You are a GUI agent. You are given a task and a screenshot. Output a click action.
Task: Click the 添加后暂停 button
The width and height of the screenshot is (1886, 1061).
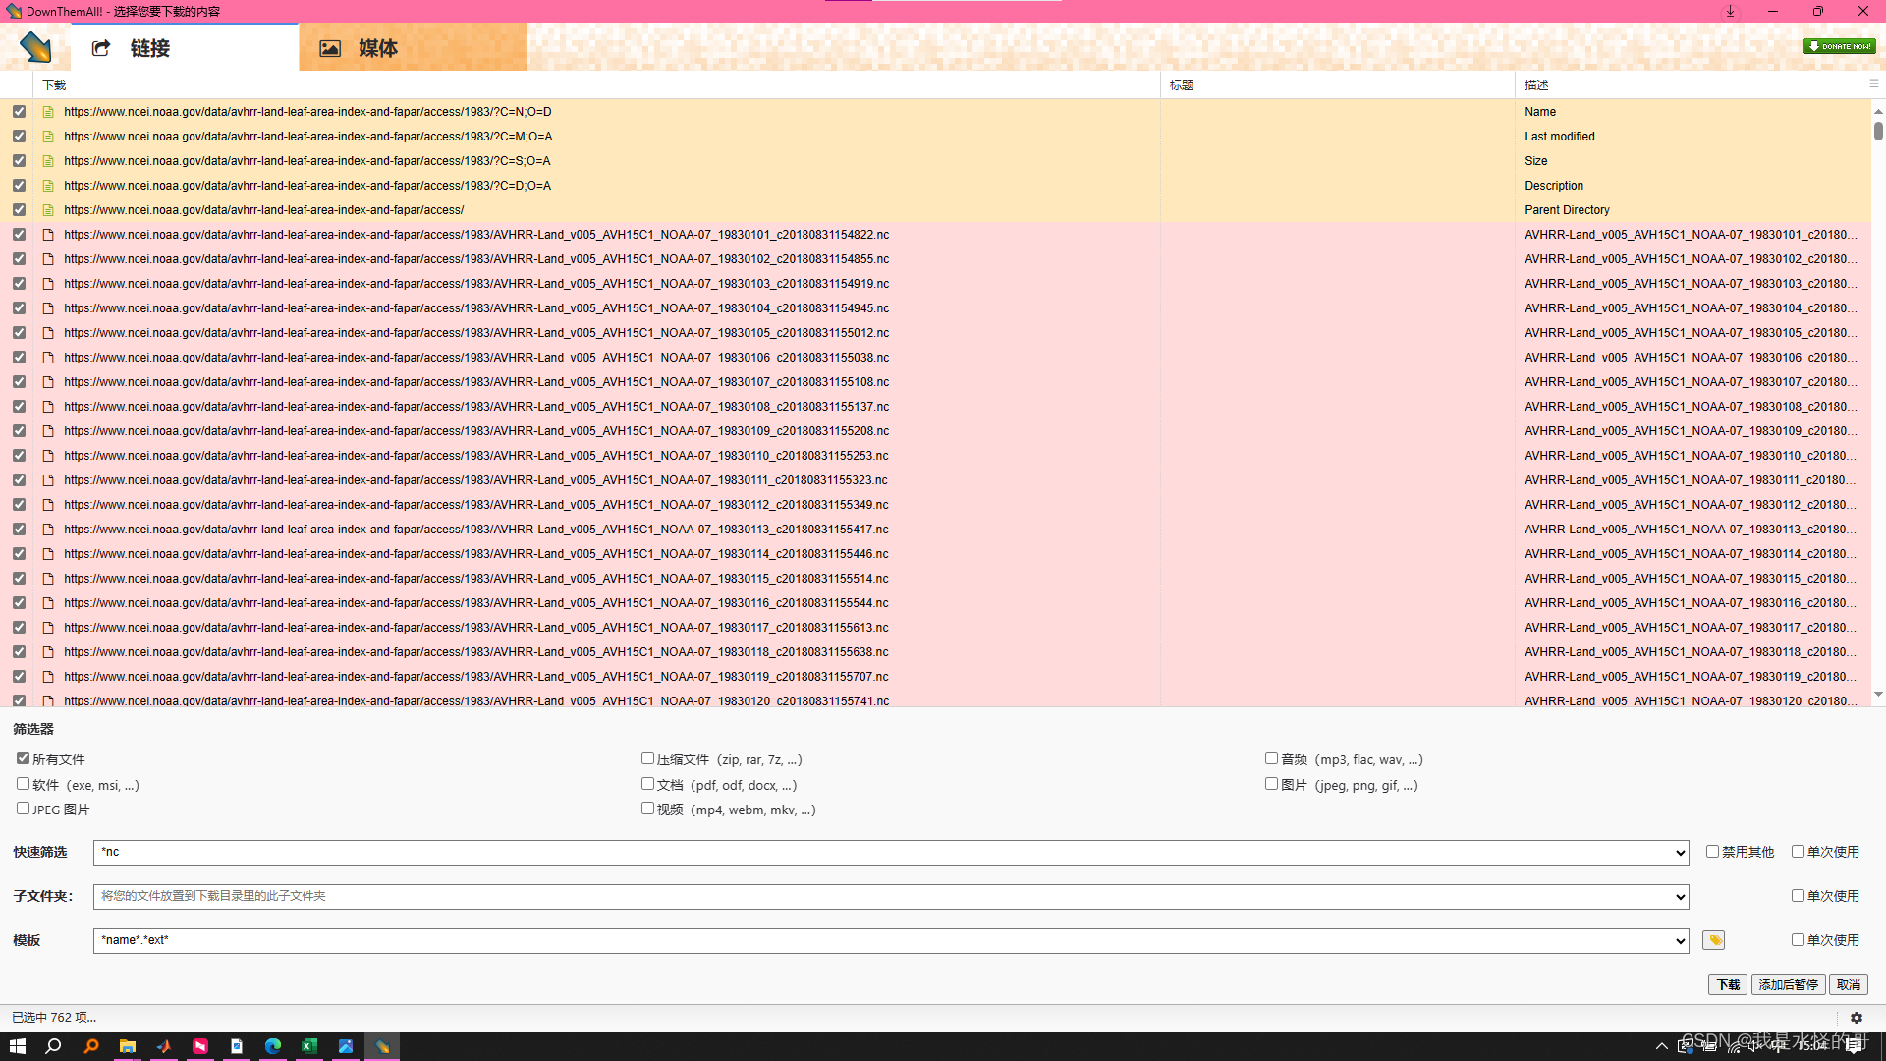pyautogui.click(x=1788, y=984)
